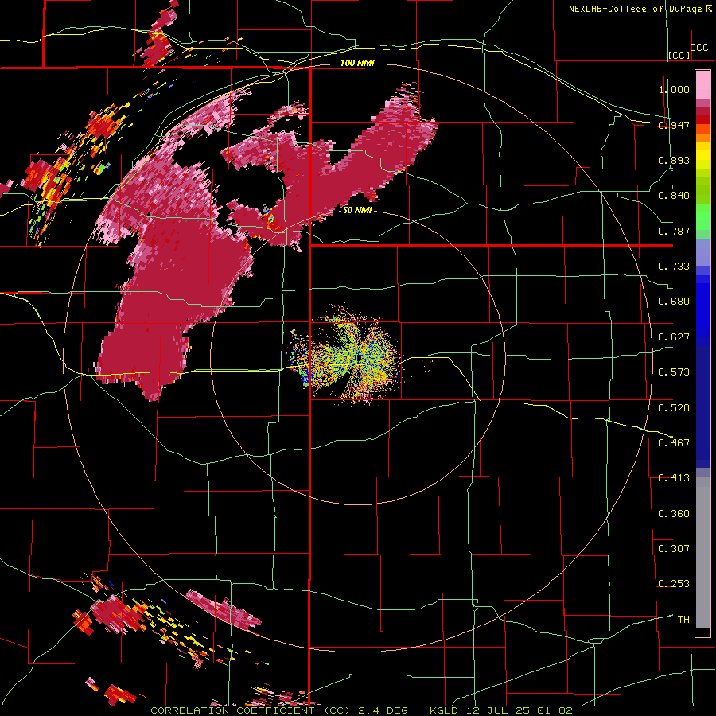Screen dimensions: 716x716
Task: Click the 0.467 legend value
Action: (674, 443)
